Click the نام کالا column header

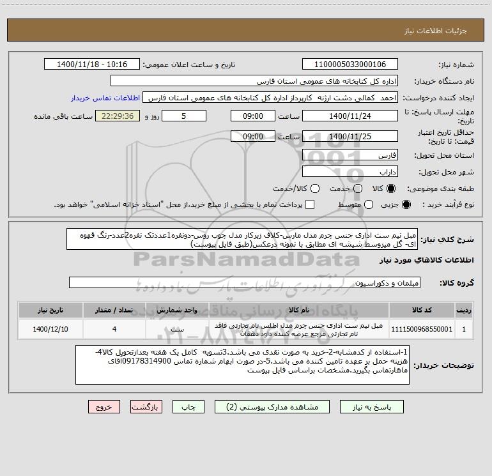coord(299,310)
